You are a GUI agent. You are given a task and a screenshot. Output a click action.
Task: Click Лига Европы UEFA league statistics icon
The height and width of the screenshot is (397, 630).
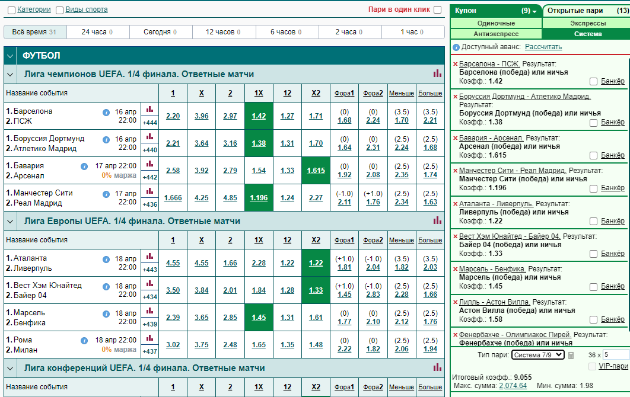click(x=437, y=220)
